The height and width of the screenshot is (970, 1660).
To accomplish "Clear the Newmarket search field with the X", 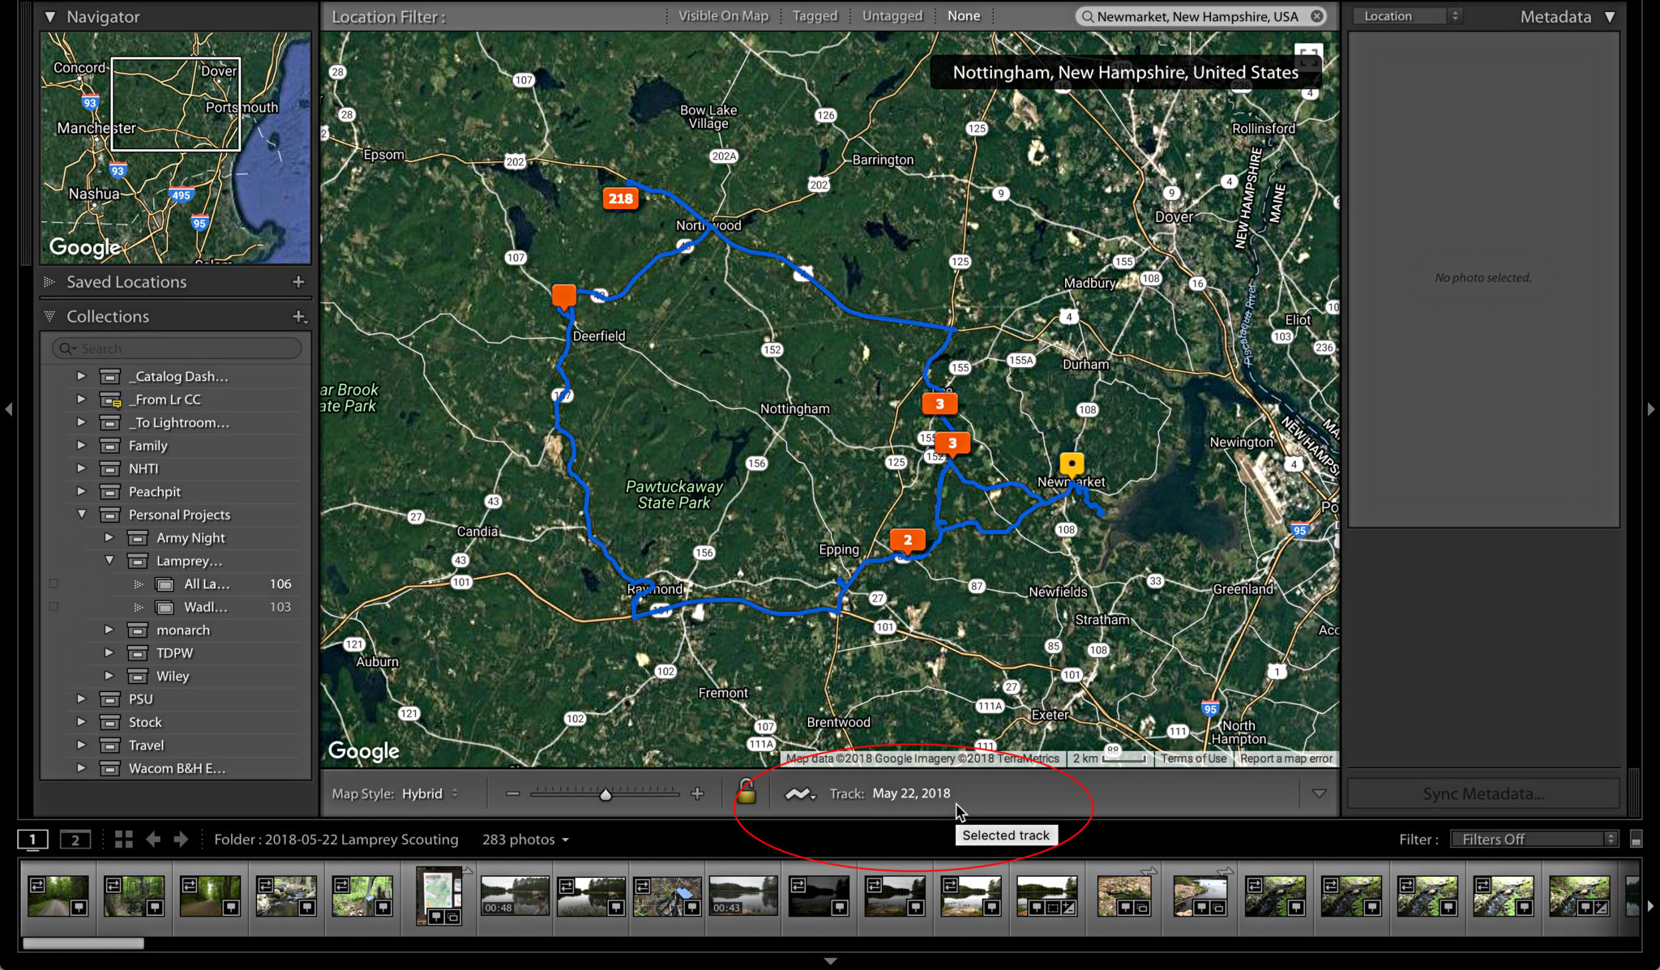I will [x=1317, y=15].
